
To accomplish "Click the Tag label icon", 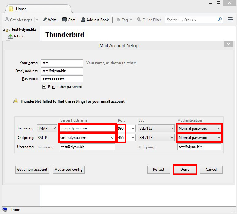I will tap(118, 20).
